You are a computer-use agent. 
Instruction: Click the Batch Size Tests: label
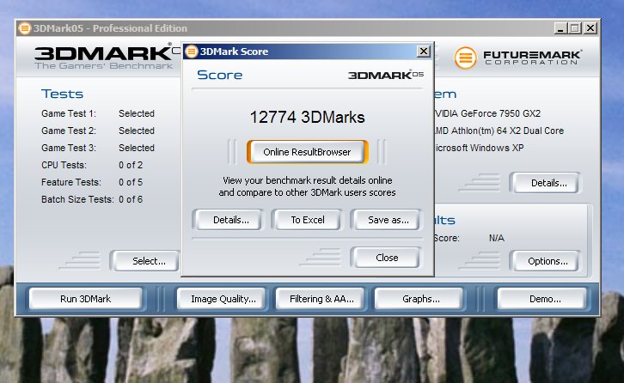point(77,199)
